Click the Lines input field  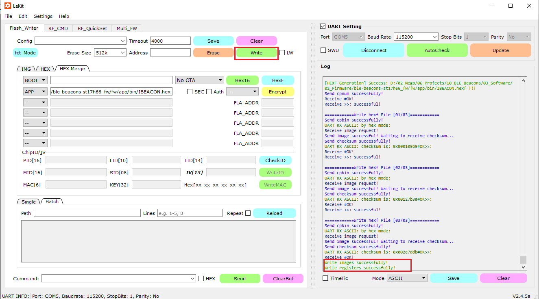click(190, 213)
